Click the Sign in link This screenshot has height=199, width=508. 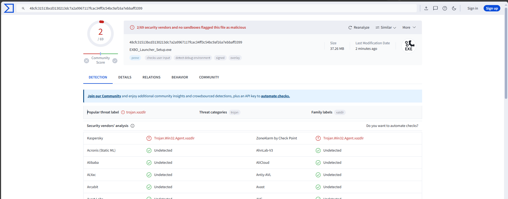(x=472, y=8)
